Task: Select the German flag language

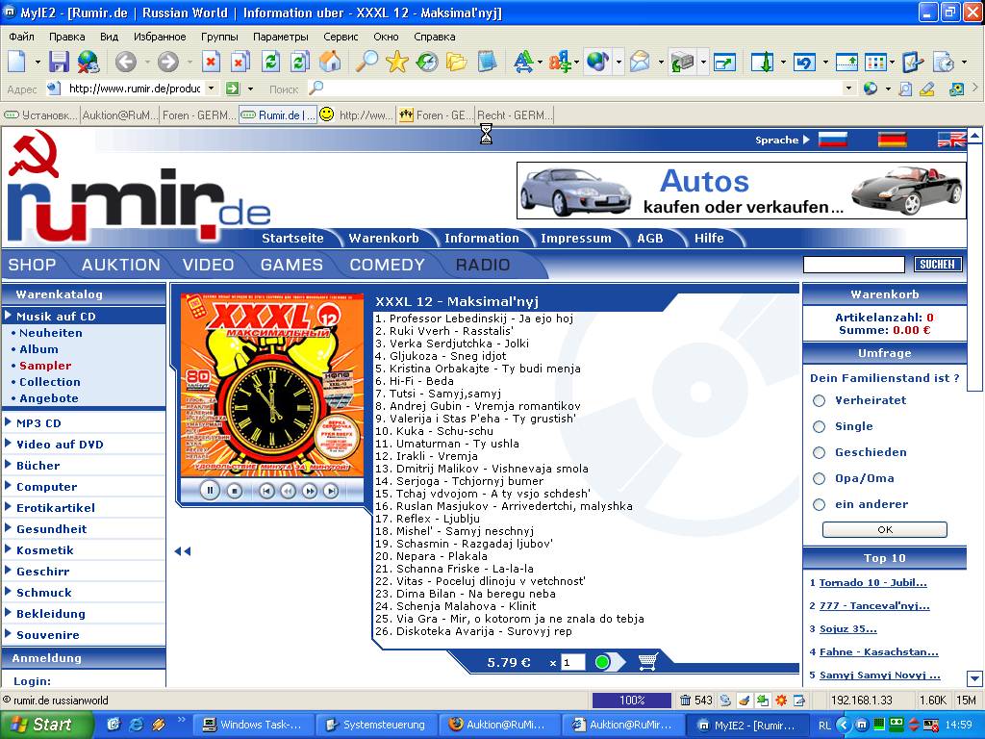Action: click(892, 139)
